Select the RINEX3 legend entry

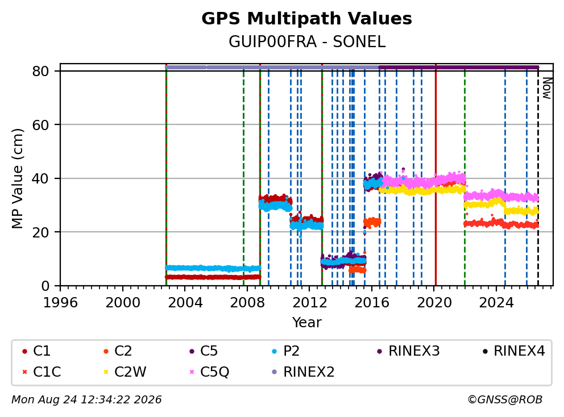408,351
